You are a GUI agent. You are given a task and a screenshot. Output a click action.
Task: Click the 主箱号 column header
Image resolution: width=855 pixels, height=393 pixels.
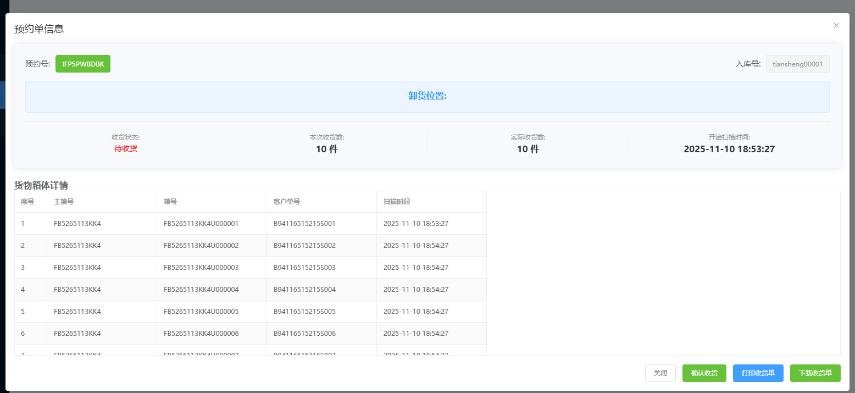[64, 202]
